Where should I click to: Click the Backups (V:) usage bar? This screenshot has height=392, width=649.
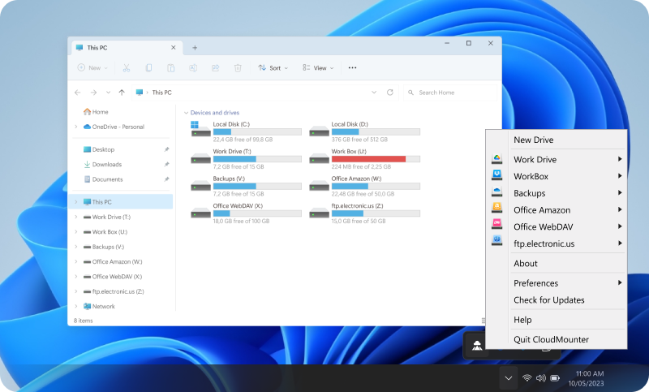[257, 187]
